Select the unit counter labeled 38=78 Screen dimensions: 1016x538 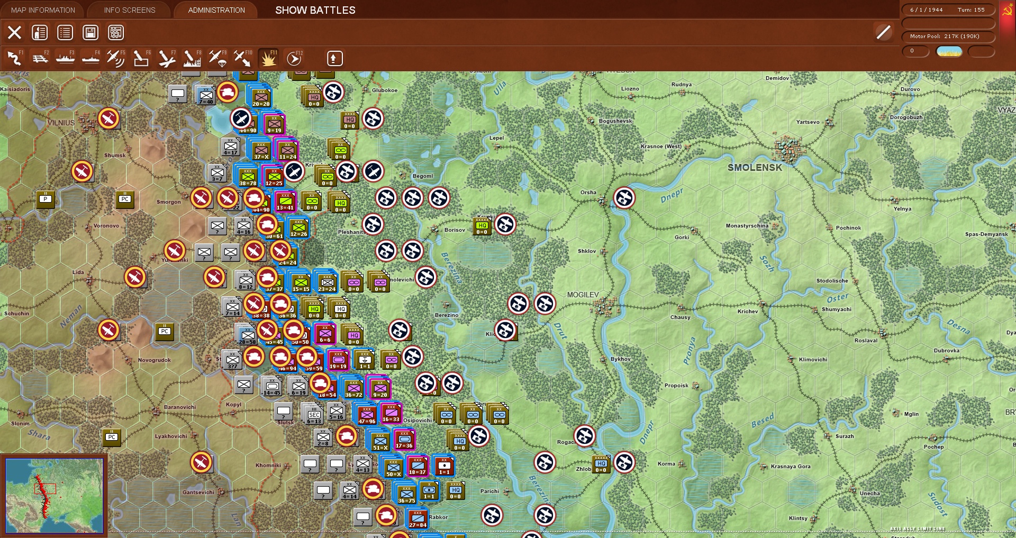[248, 177]
